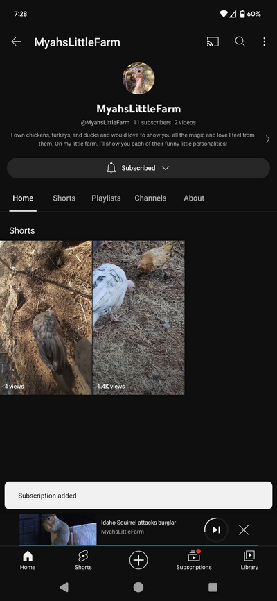Screen dimensions: 277x601
Task: Tap the back arrow icon
Action: [16, 42]
